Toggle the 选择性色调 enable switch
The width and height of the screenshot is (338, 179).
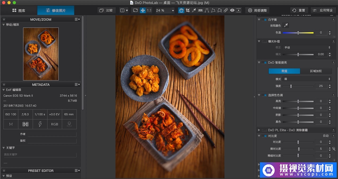pos(264,95)
